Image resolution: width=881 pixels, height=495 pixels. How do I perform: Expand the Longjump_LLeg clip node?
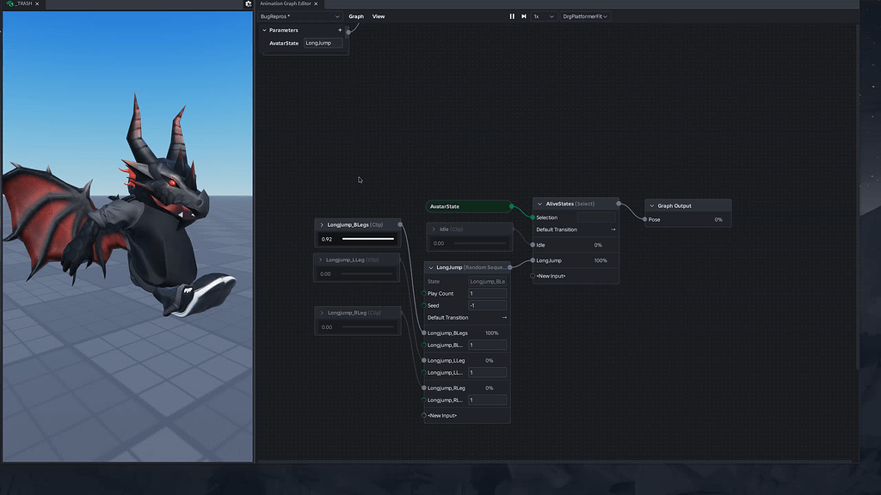(x=321, y=260)
